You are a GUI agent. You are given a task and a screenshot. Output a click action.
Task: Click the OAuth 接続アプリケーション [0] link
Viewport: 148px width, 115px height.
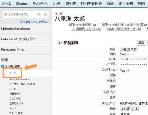(124, 29)
